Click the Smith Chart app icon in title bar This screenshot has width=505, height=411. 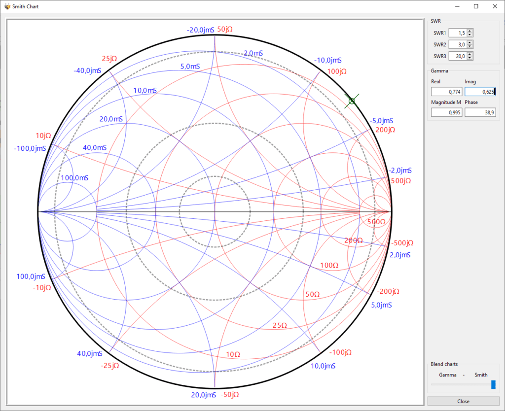point(7,6)
